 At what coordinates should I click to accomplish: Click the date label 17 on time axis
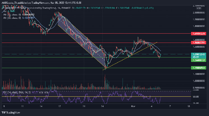coord(59,106)
